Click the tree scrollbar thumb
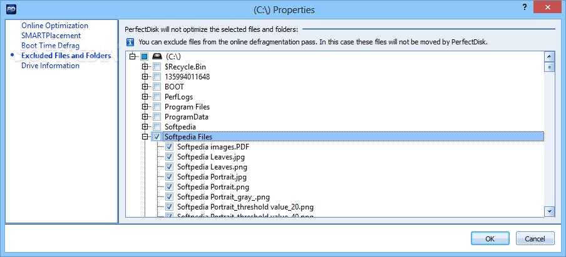566x257 pixels. 549,67
